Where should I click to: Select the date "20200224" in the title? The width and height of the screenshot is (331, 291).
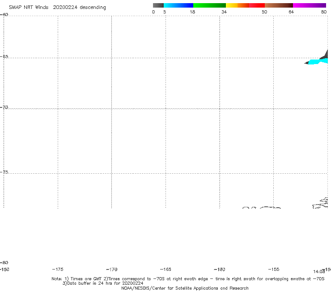click(65, 7)
